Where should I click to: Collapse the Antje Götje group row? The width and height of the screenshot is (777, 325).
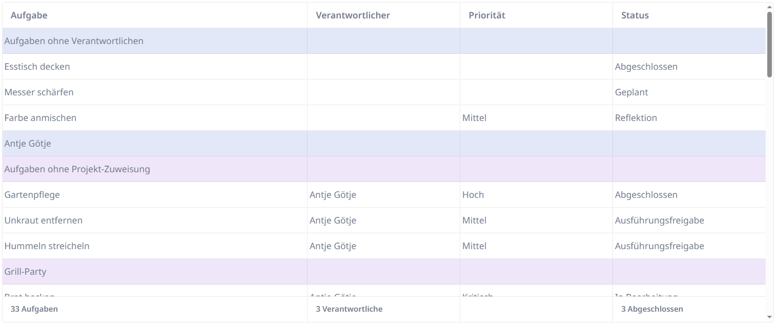point(28,143)
